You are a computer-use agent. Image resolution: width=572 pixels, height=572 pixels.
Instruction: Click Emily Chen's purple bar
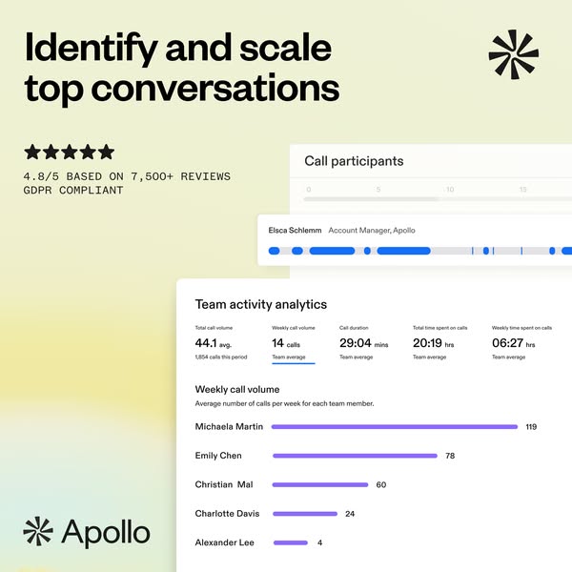356,456
